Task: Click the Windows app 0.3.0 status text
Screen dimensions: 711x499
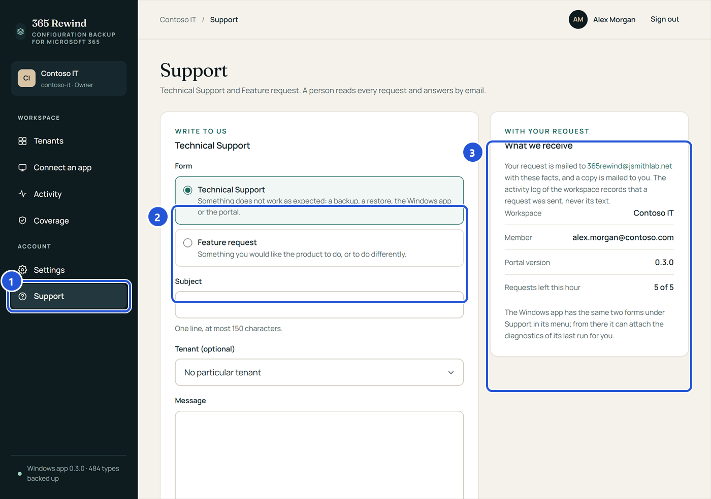Action: pos(73,474)
